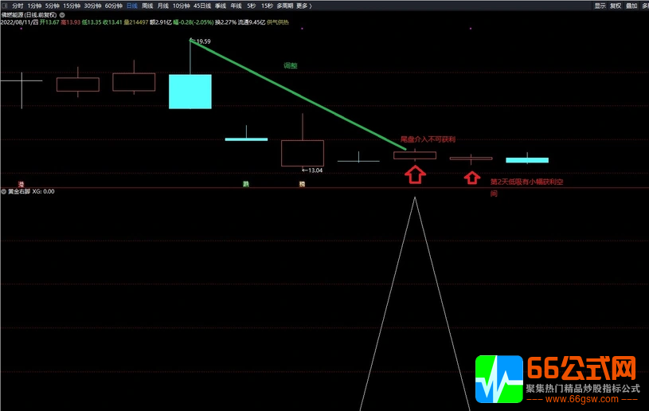The image size is (649, 411).
Task: Click the green 跌 marker icon
Action: (x=246, y=184)
